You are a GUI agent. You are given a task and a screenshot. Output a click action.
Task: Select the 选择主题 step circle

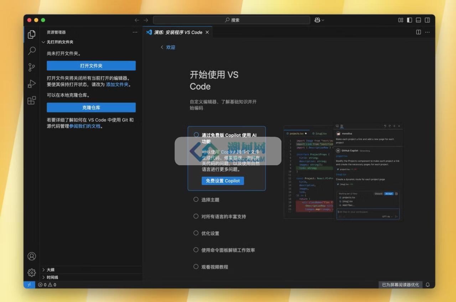tap(196, 199)
